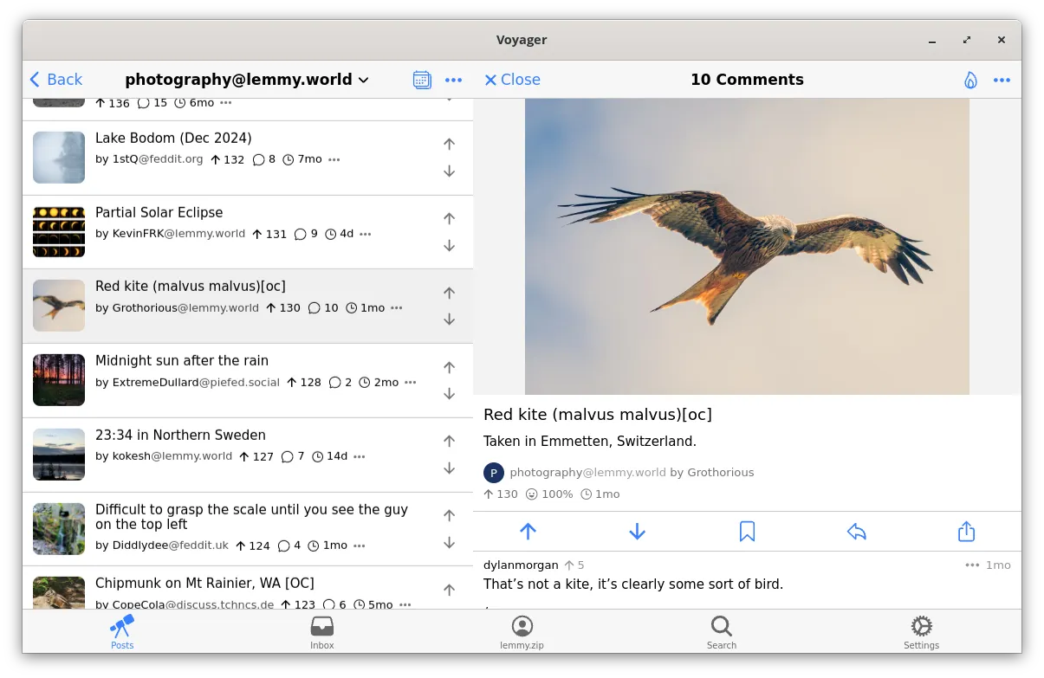Downvote Red kite post in list
Viewport: 1044px width, 678px height.
pos(449,320)
